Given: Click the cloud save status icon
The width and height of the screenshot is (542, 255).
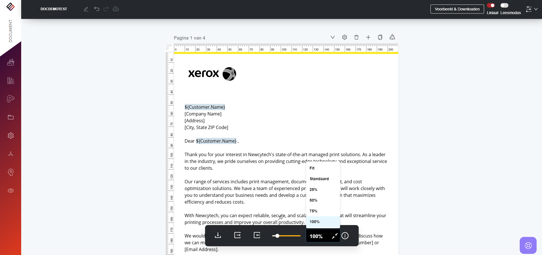Looking at the screenshot, I should [116, 9].
